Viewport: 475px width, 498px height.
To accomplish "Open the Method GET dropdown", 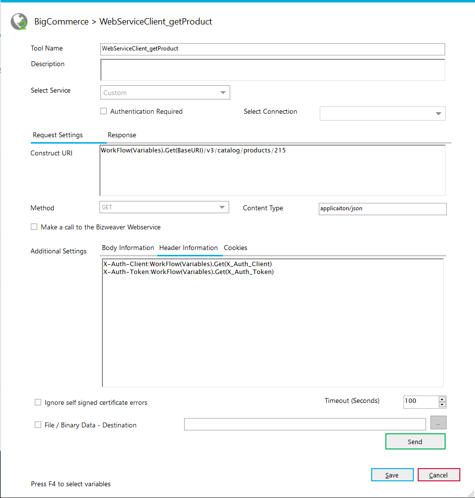I will (x=164, y=207).
